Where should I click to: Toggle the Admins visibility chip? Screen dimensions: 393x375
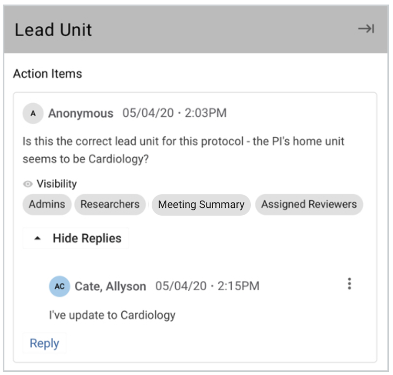[x=47, y=204]
